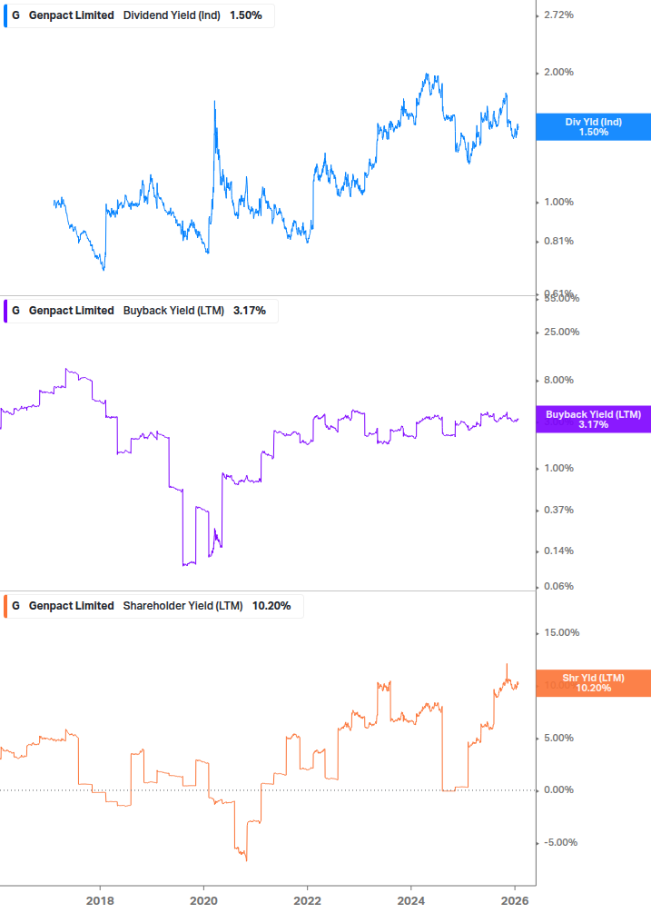Viewport: 651px width, 913px height.
Task: Click the 0.81% dividend yield axis label
Action: (558, 241)
